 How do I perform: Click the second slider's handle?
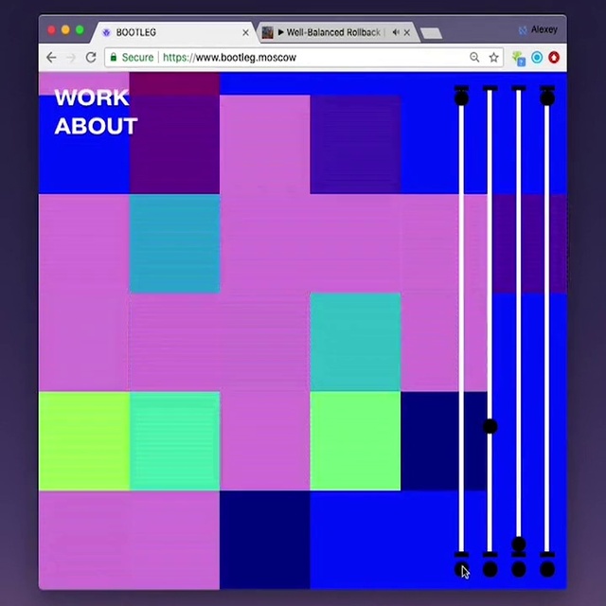[490, 427]
